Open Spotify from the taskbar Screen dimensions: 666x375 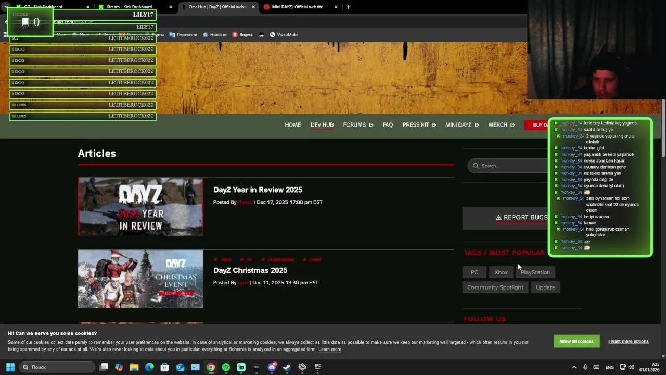tap(226, 367)
